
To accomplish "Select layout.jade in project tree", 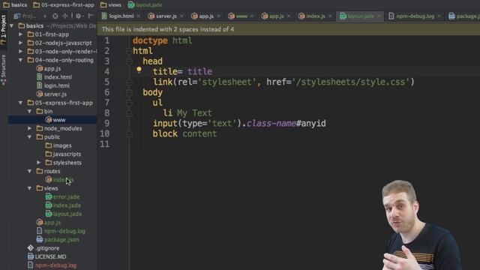I will [x=64, y=214].
